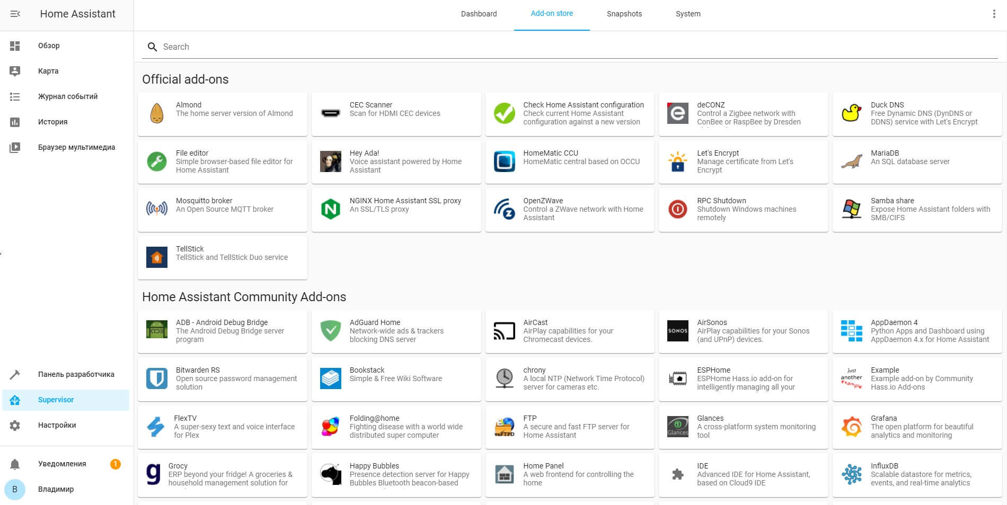The height and width of the screenshot is (505, 1007).
Task: Open the System tab
Action: 687,14
